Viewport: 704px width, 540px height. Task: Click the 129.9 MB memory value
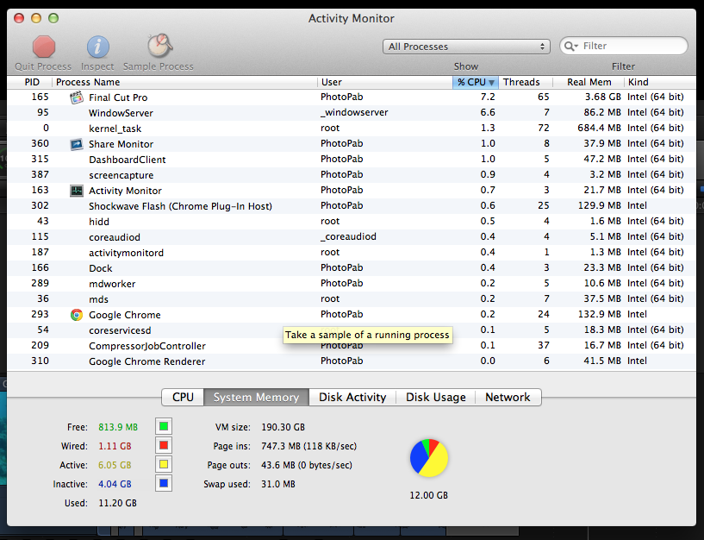[x=600, y=205]
